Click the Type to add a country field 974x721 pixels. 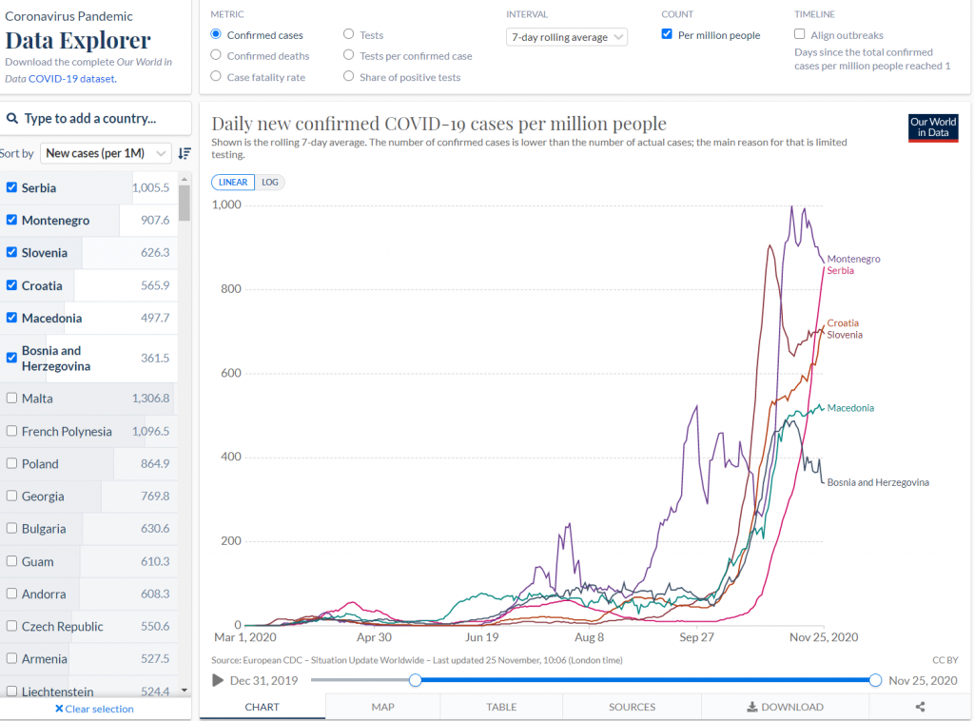[x=96, y=118]
